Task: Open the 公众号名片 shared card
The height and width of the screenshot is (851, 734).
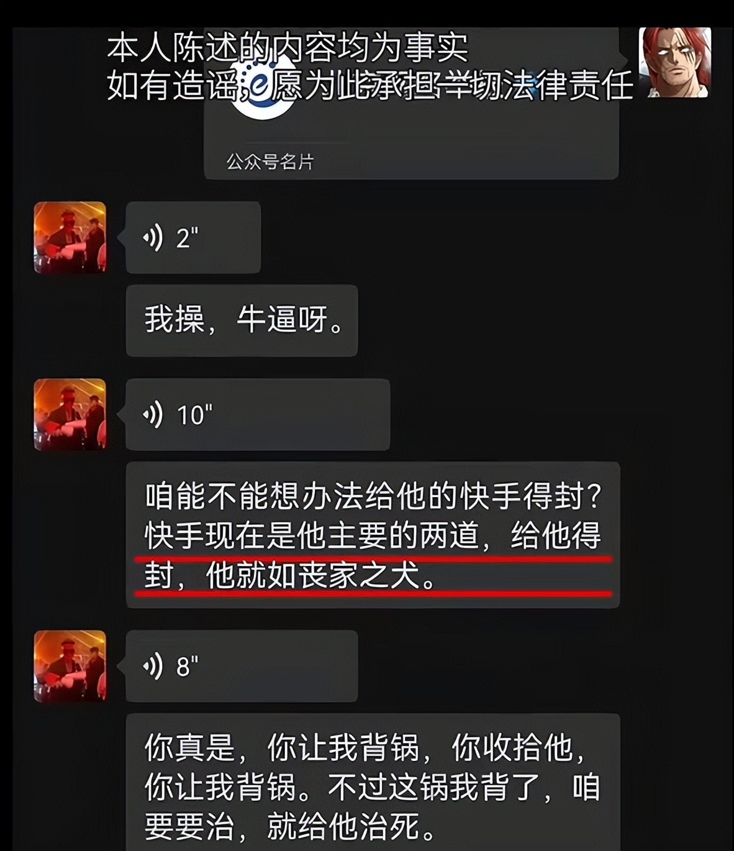Action: 411,104
